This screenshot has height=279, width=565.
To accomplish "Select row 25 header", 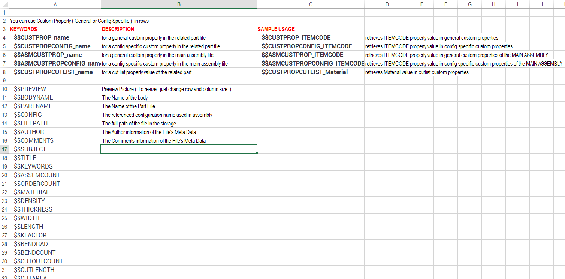I will [x=4, y=218].
